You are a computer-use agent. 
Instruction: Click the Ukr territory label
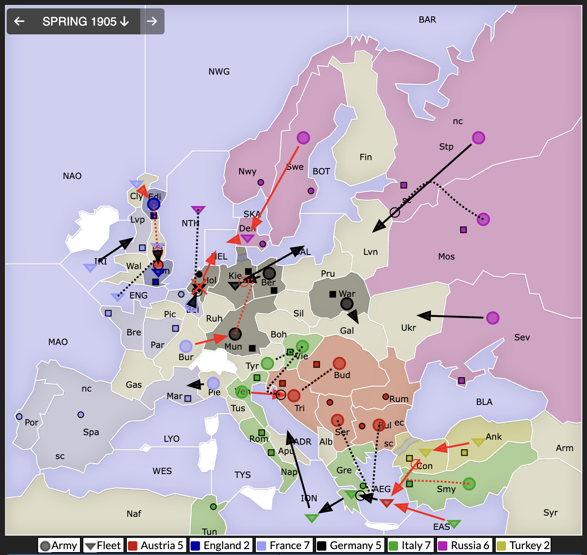tap(408, 328)
